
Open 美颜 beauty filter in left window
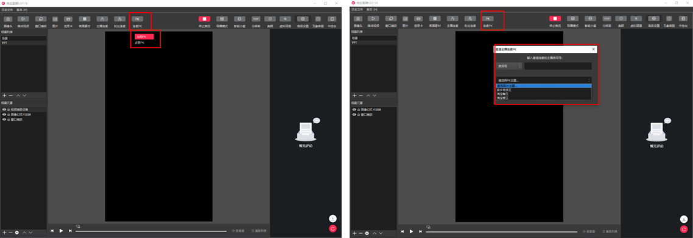[x=270, y=21]
